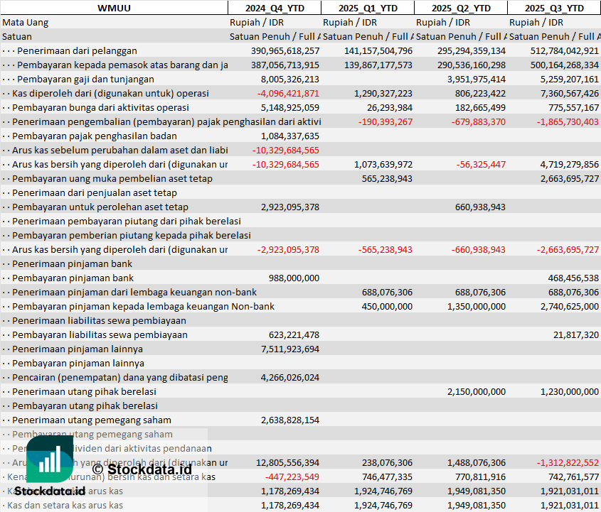Select the Satuan row label

pos(17,36)
